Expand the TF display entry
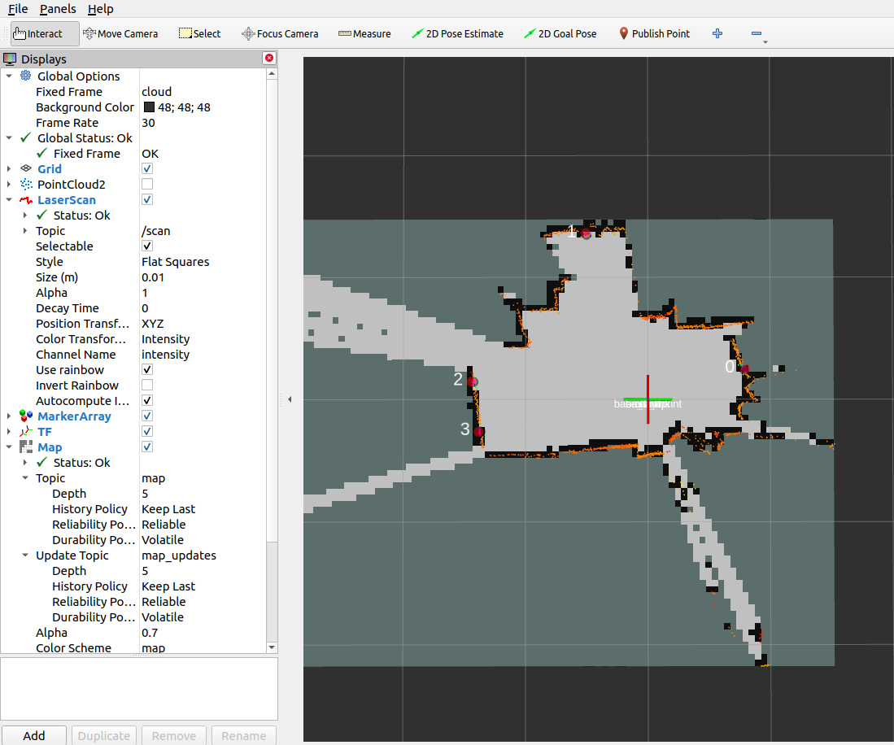 click(x=9, y=431)
